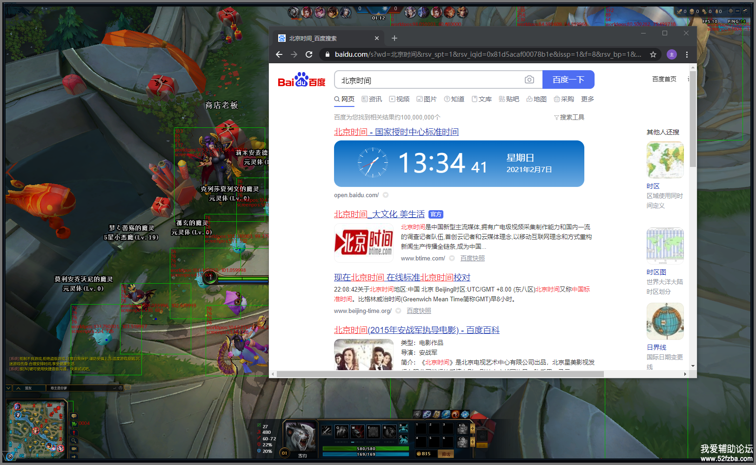Open the 百度首页 link
756x465 pixels.
tap(664, 79)
